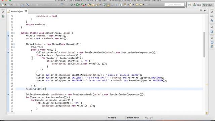
Task: Collapse the main method at line 30
Action: coord(14,33)
